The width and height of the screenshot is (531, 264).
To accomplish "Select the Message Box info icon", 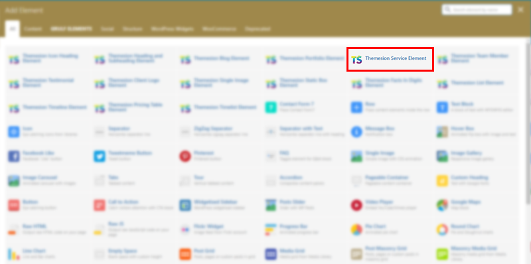I will [356, 131].
